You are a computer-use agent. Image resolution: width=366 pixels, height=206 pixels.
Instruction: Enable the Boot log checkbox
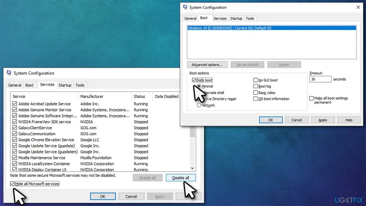255,86
